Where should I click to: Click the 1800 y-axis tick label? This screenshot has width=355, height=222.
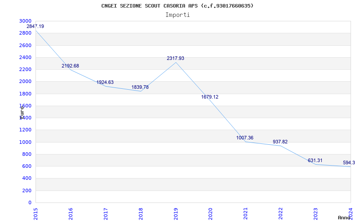(25, 94)
